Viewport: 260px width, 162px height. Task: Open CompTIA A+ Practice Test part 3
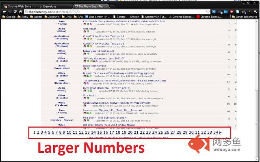[104, 44]
